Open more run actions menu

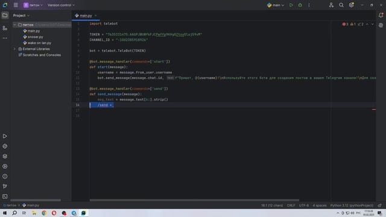point(309,5)
